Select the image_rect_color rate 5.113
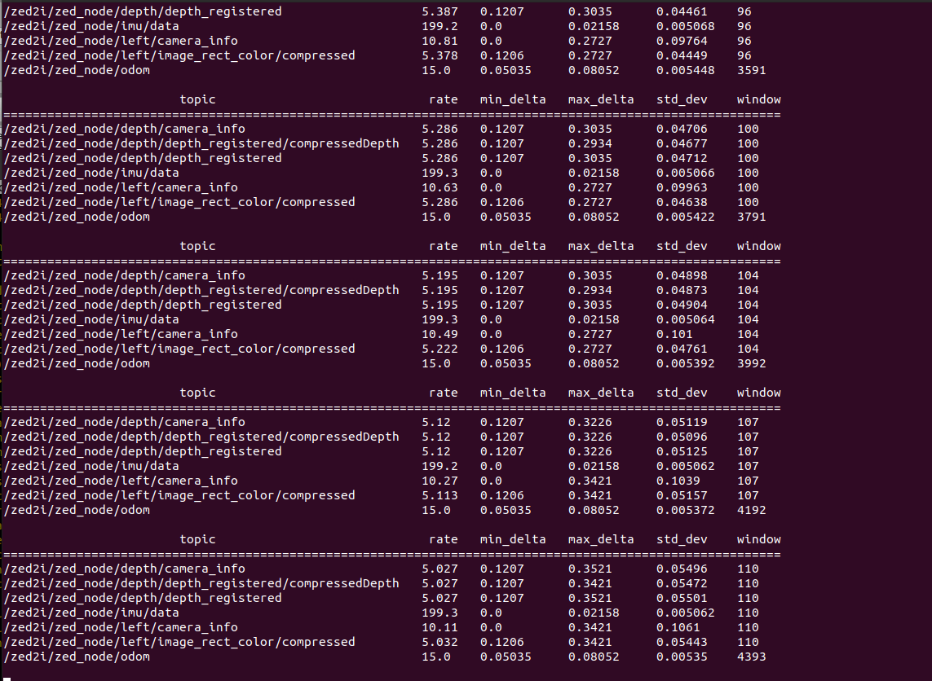Screen dimensions: 932x681 click(439, 495)
